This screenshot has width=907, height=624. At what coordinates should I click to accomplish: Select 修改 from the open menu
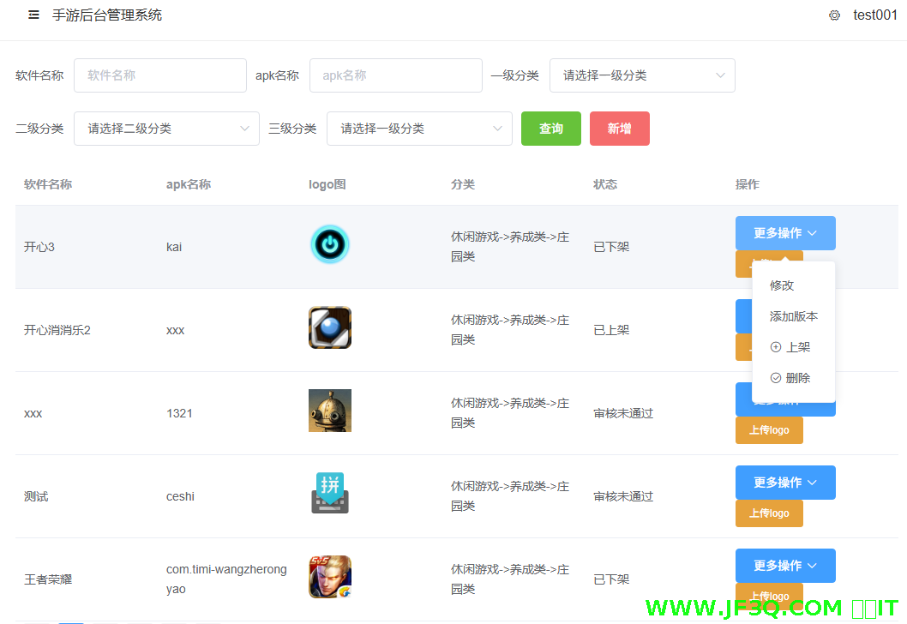[x=782, y=285]
